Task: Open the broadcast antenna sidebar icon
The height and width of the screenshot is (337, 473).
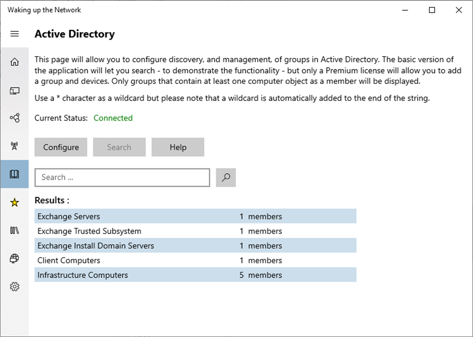Action: point(15,146)
